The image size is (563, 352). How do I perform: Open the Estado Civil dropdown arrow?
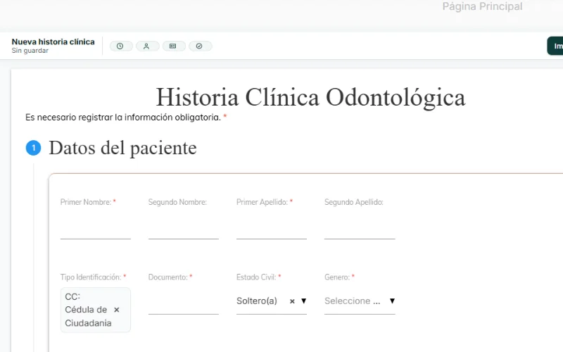[304, 301]
